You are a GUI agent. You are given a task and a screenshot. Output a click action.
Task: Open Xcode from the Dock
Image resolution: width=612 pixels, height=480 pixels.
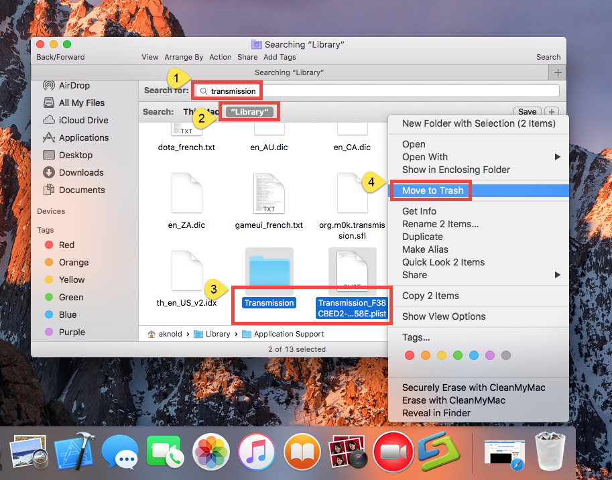(74, 452)
